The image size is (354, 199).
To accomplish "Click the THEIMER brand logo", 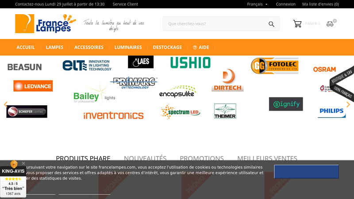I will (x=225, y=111).
